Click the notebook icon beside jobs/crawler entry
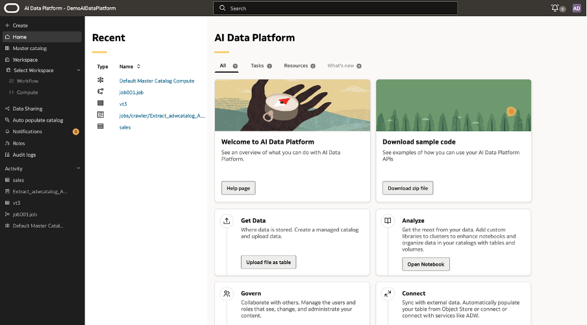The image size is (587, 325). [101, 114]
